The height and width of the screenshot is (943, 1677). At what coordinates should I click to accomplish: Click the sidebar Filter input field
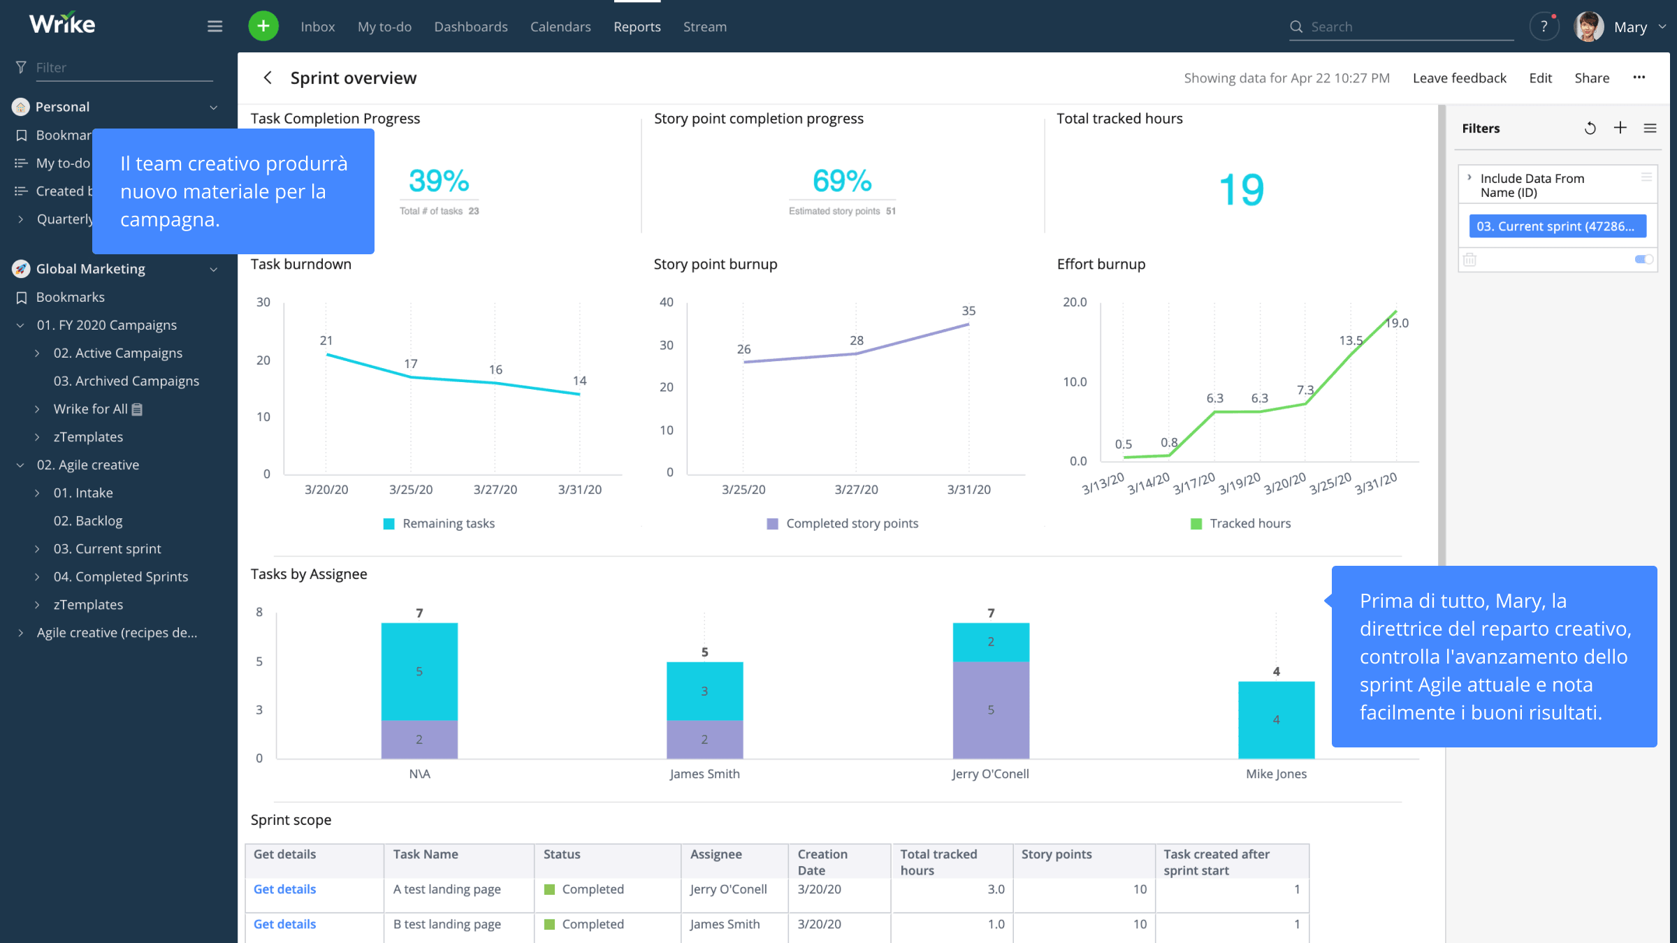click(124, 67)
